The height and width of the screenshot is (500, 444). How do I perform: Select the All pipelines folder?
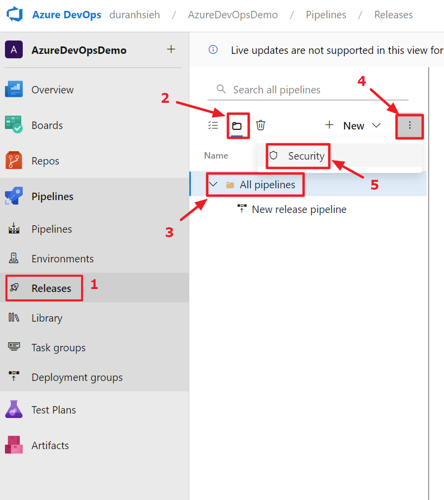[x=267, y=185]
